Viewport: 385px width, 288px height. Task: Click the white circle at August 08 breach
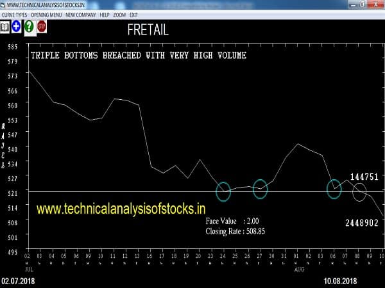[x=359, y=191]
